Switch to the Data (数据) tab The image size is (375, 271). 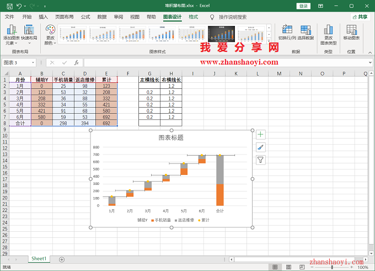[x=102, y=17]
